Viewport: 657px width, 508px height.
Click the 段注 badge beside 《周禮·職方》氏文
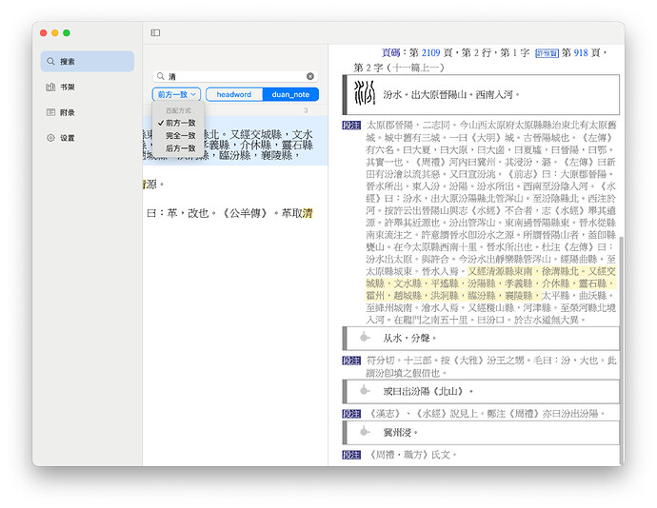pos(351,455)
